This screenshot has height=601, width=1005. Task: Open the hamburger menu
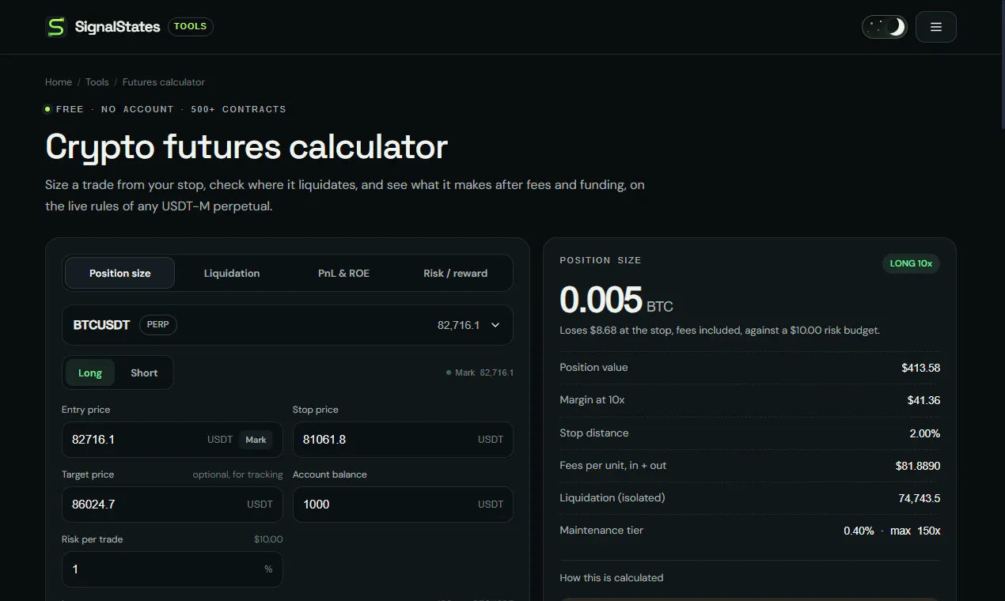[936, 27]
